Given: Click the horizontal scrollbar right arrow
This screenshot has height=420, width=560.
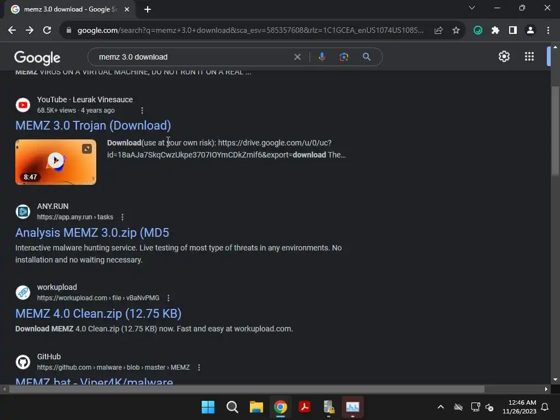Looking at the screenshot, I should click(546, 389).
